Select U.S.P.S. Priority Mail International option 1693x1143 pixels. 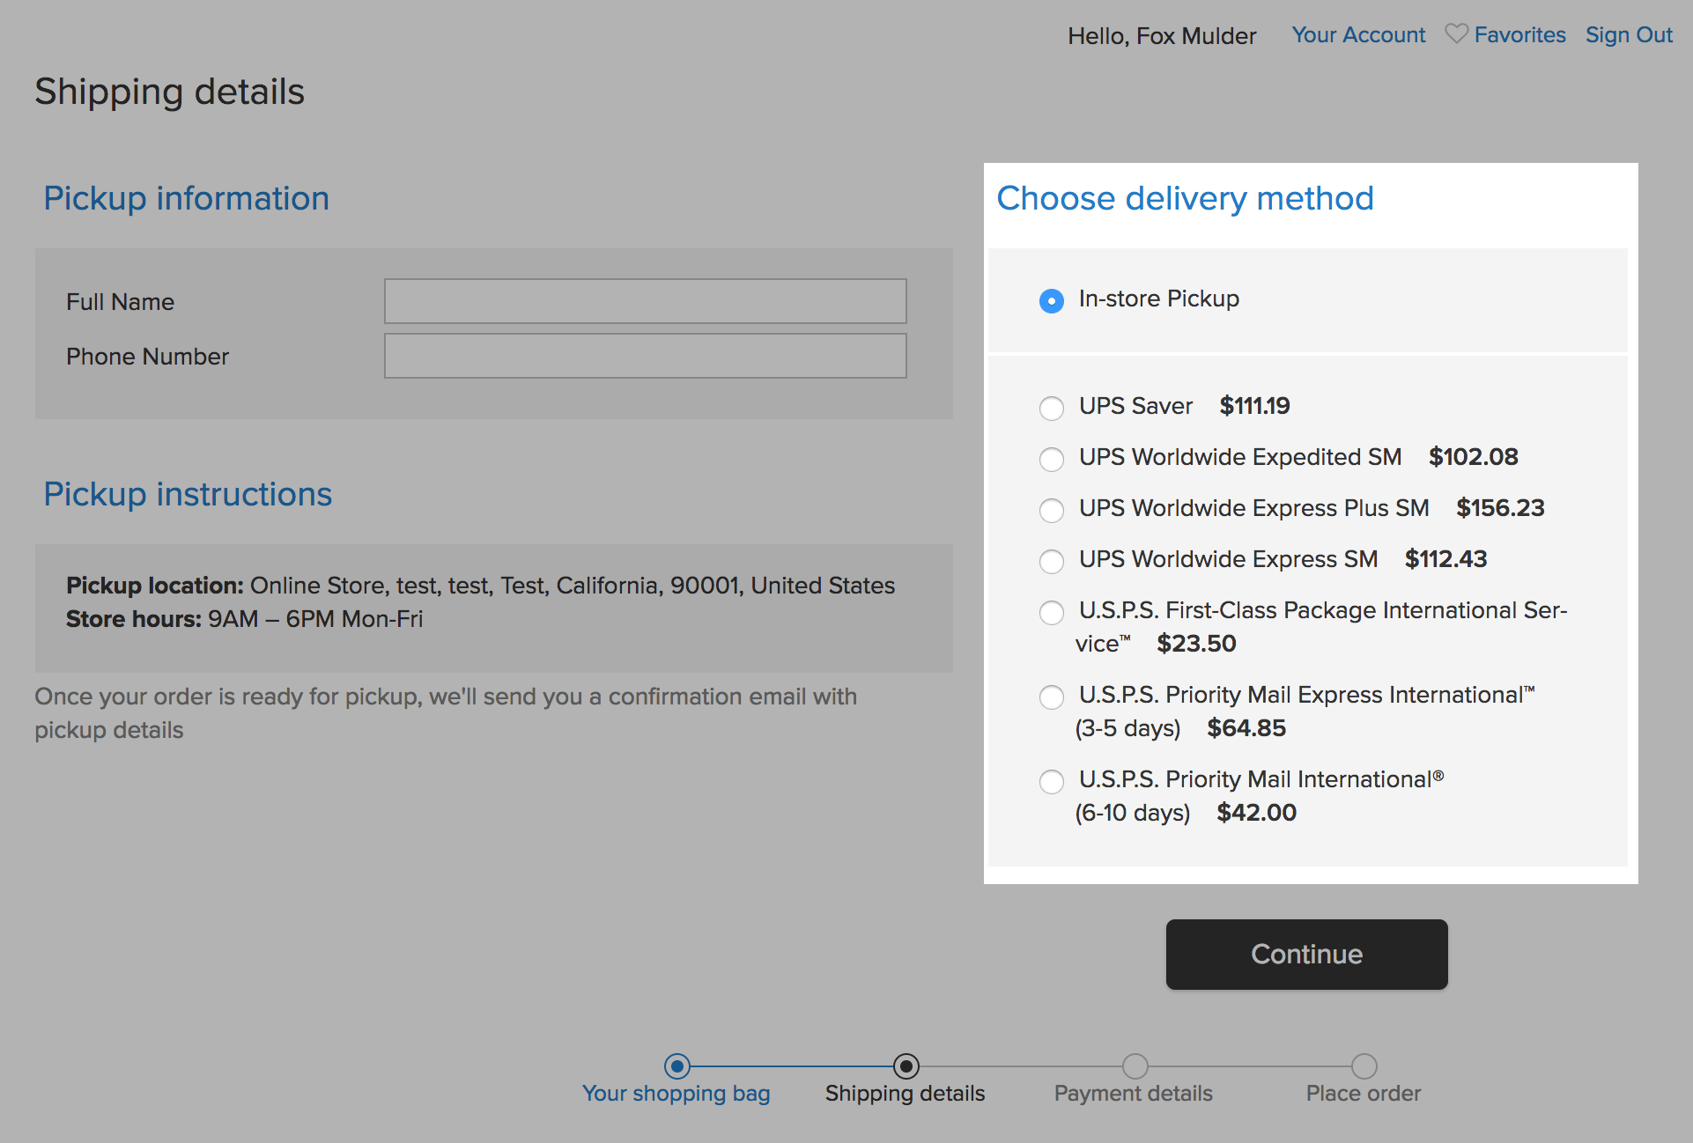[x=1051, y=781]
